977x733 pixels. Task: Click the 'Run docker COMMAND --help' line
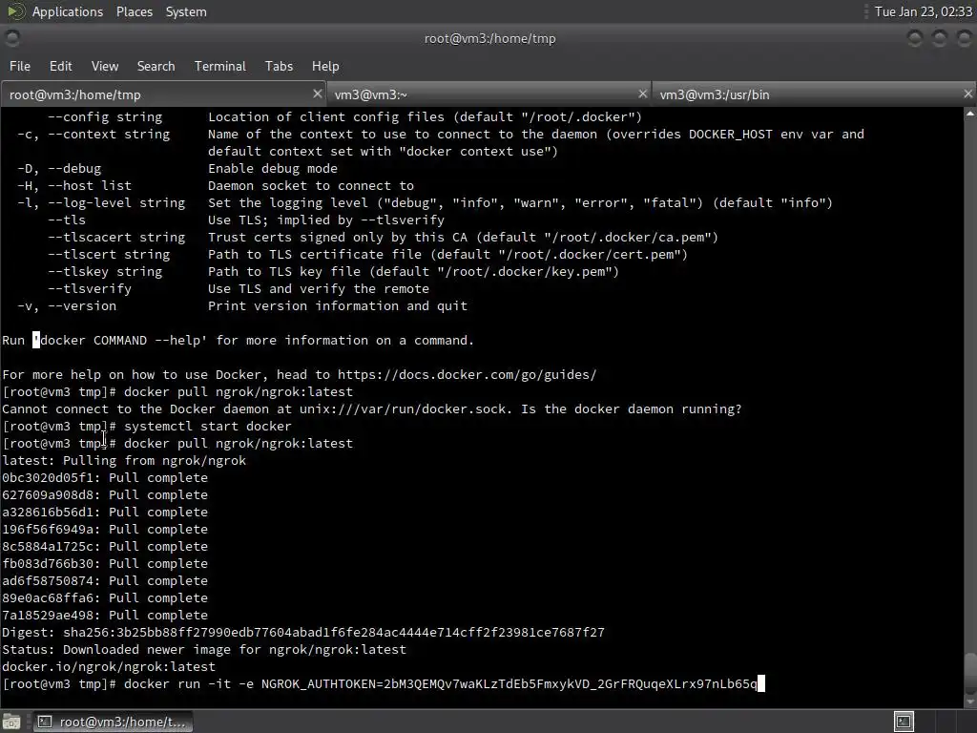point(238,341)
